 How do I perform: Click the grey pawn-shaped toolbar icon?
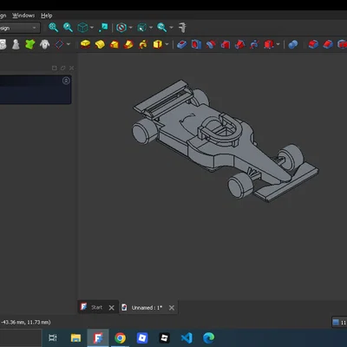[x=16, y=44]
